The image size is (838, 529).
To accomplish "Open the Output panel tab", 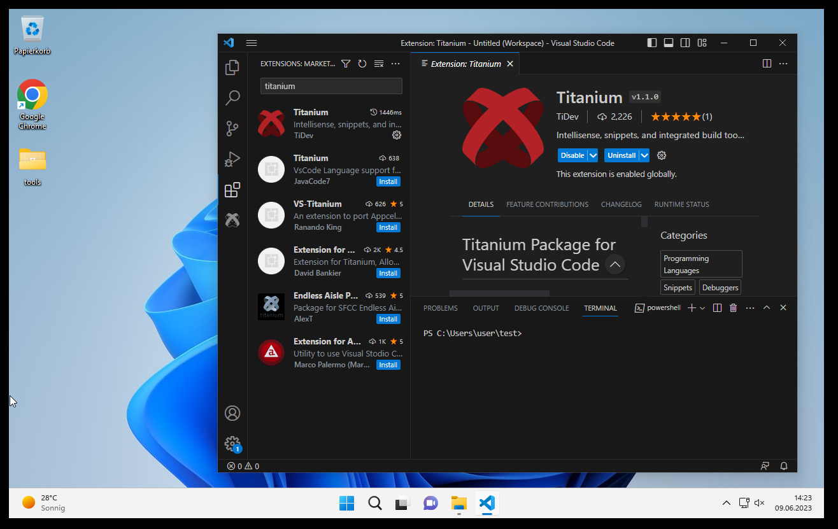I will pyautogui.click(x=486, y=308).
